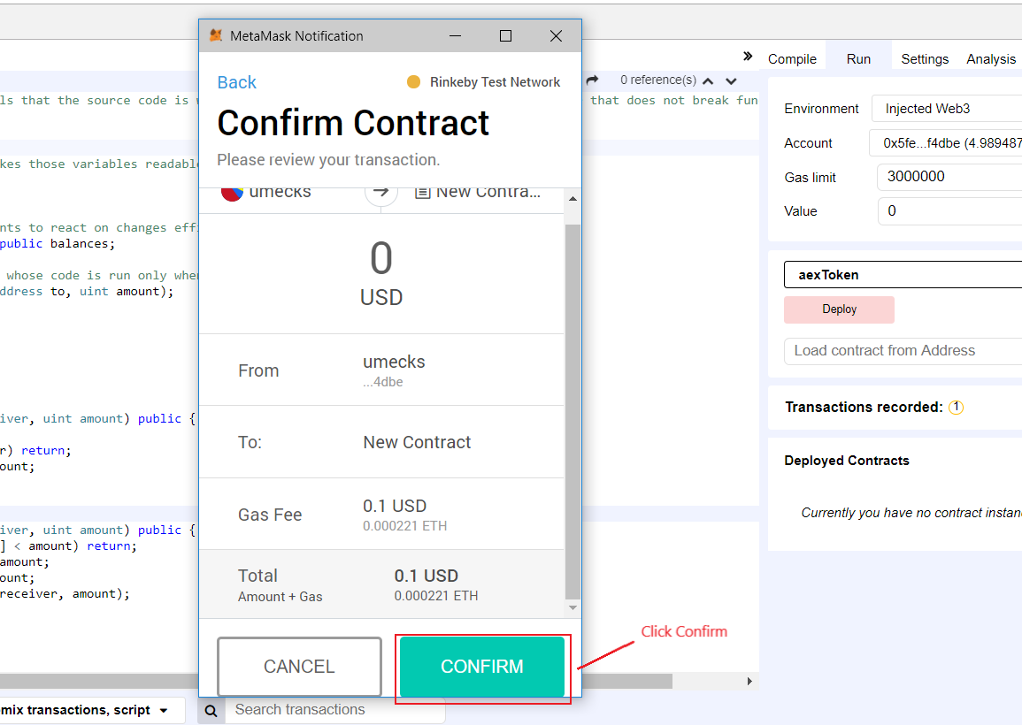Click the next reference down chevron
The height and width of the screenshot is (725, 1022).
click(731, 80)
